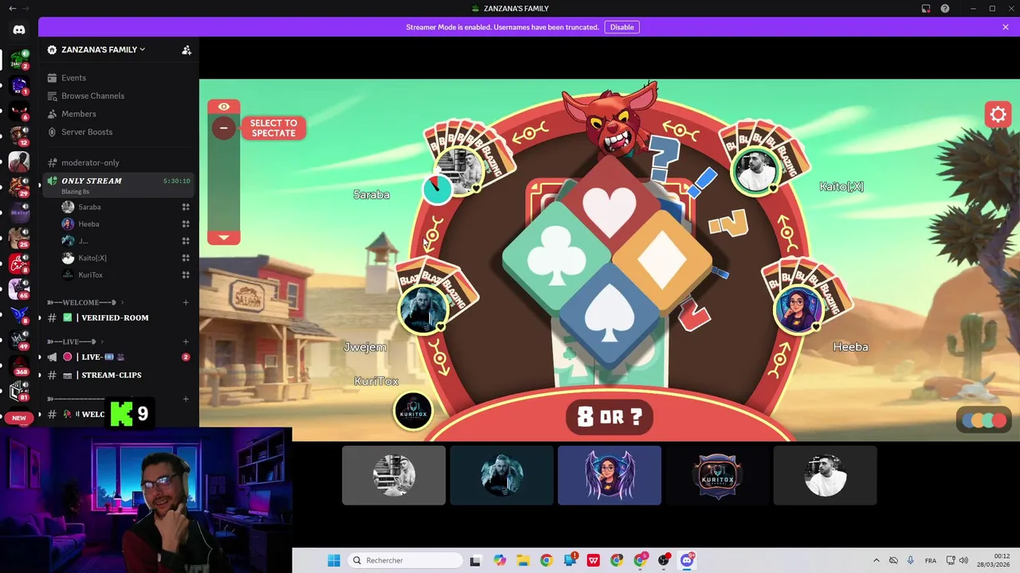Open server icon with badge 49

[x=19, y=340]
